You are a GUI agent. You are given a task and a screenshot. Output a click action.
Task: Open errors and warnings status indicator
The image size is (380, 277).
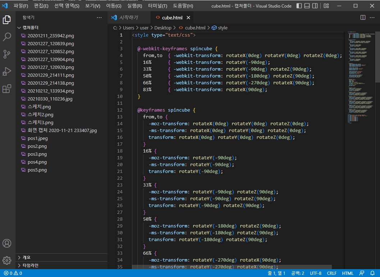click(13, 273)
